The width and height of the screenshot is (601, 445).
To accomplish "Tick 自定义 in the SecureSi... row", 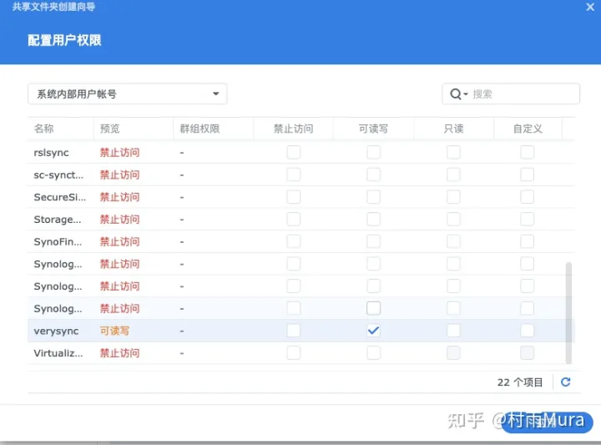I will click(528, 197).
